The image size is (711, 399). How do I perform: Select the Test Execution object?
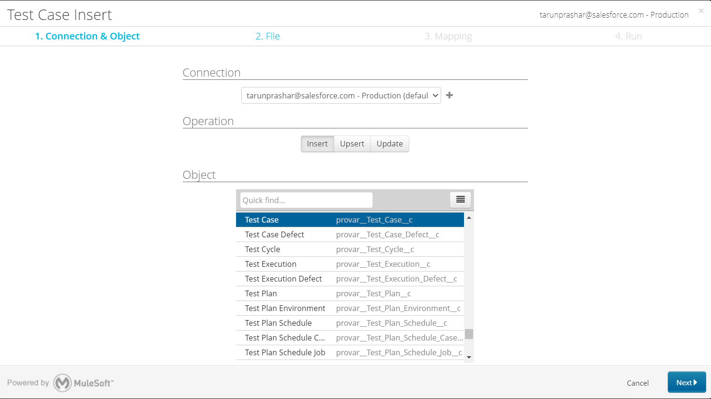(x=350, y=264)
